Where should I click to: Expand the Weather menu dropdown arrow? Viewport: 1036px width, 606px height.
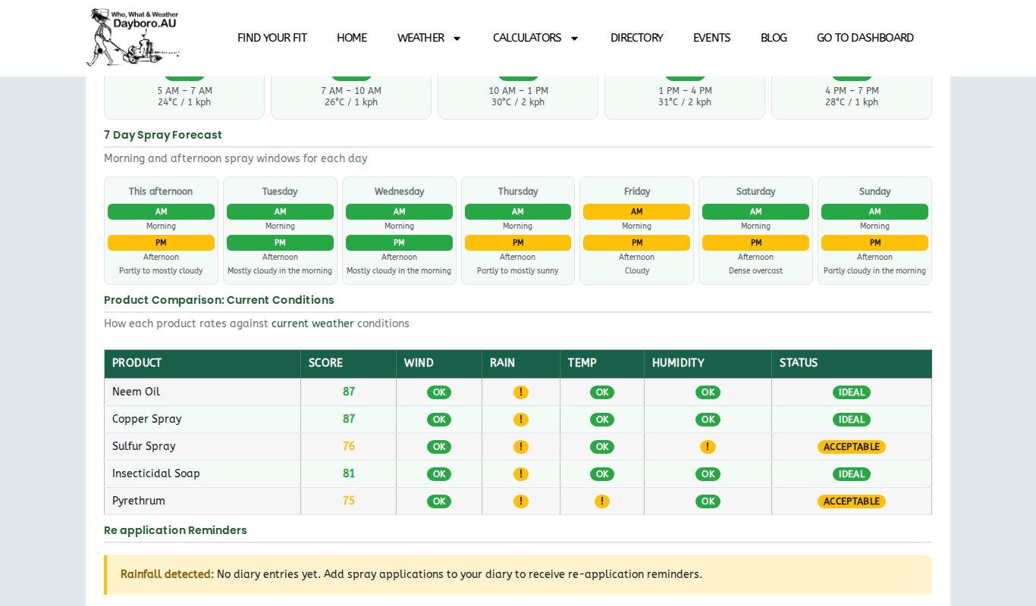pyautogui.click(x=457, y=39)
